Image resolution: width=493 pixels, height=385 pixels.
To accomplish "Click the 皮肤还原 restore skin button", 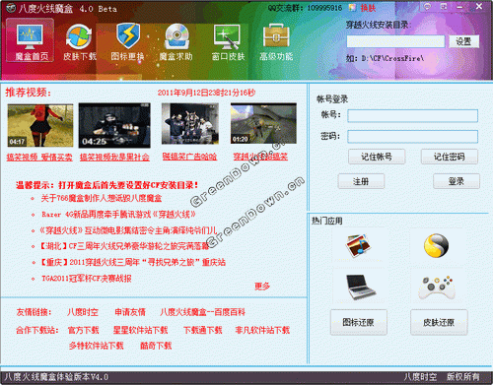I will click(439, 322).
